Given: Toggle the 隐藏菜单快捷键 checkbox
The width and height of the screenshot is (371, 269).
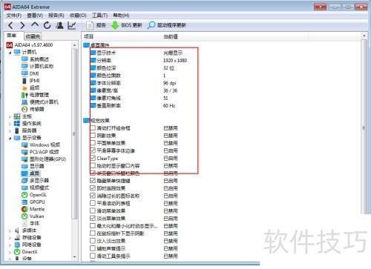Looking at the screenshot, I should coord(93,181).
